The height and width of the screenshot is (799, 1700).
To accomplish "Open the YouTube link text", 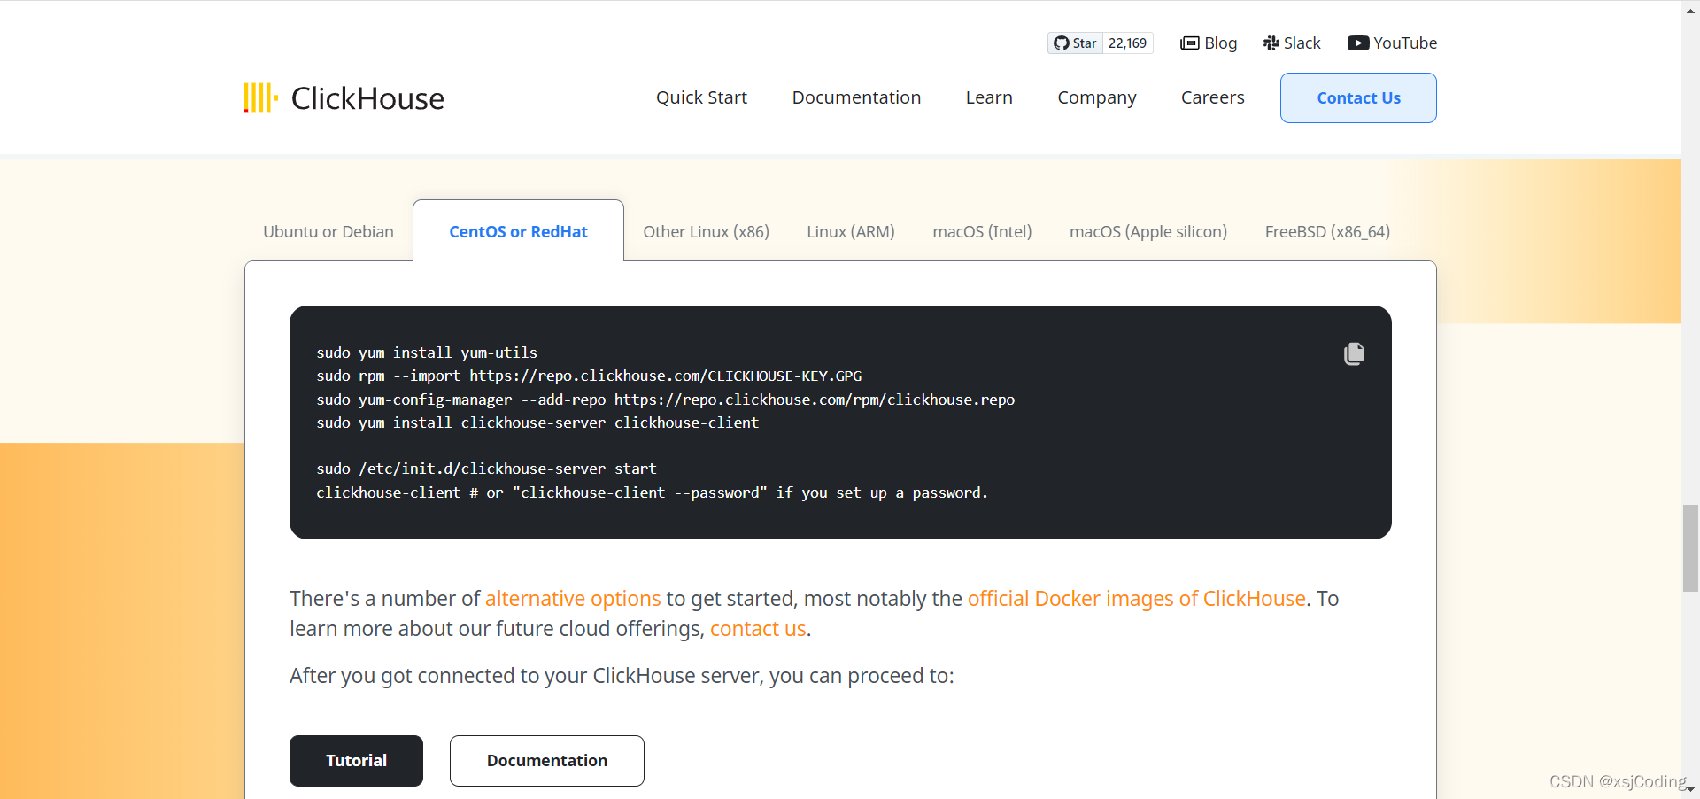I will click(1405, 43).
